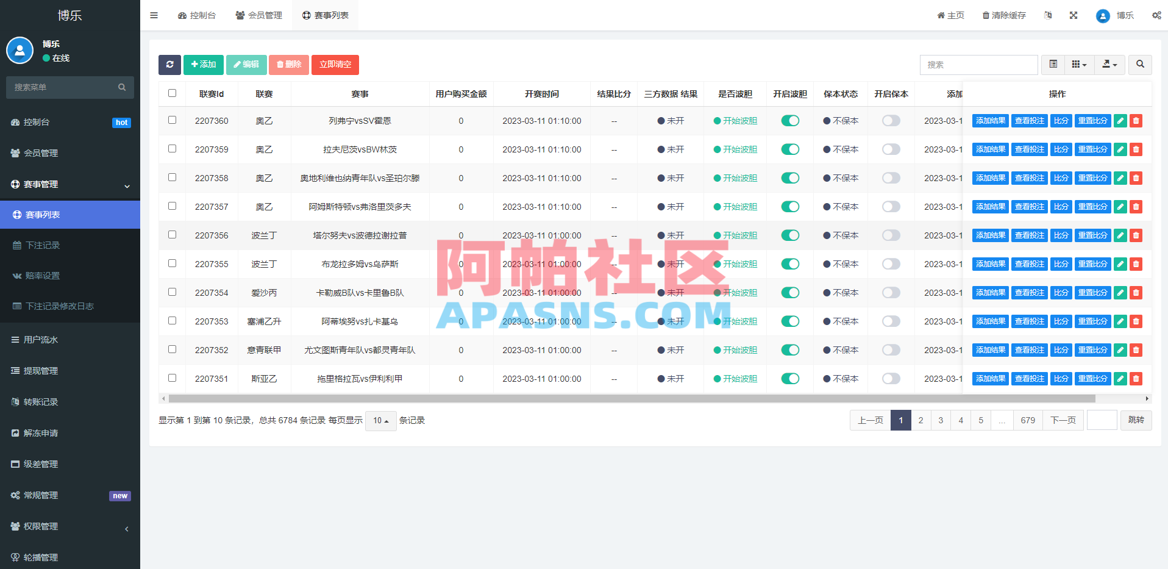
Task: Click the edit pencil icon for match 2207360
Action: pyautogui.click(x=1120, y=121)
